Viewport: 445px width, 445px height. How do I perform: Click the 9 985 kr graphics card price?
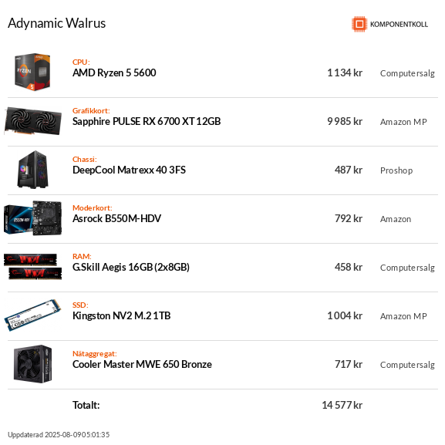pos(345,121)
